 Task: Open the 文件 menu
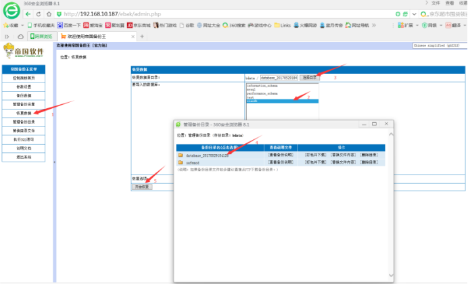click(436, 3)
